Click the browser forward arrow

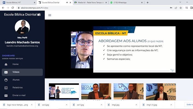[x=8, y=8]
